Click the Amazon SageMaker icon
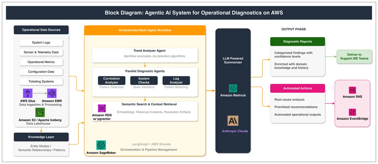 pos(101,145)
